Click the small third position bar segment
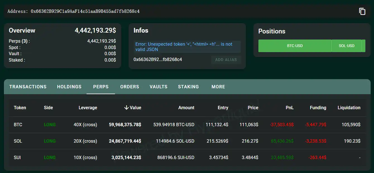 (363, 46)
